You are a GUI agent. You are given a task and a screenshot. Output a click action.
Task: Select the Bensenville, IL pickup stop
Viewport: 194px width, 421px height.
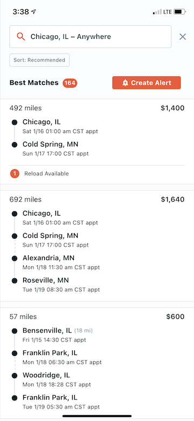58,335
